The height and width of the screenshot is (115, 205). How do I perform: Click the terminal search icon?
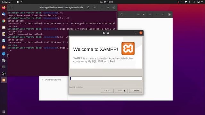[88, 8]
